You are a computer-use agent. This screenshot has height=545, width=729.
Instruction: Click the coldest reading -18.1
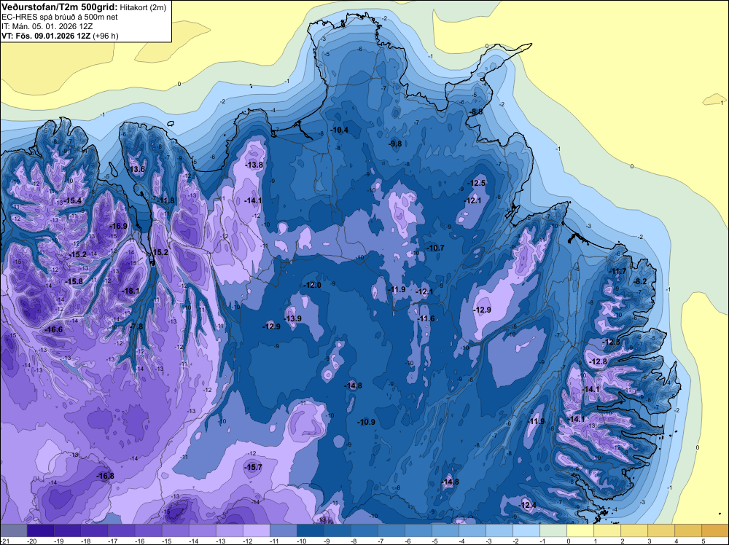[130, 291]
